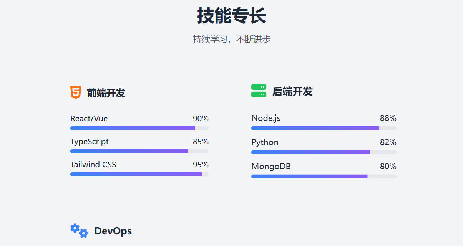Click the 技能专长 main title

coord(232,16)
